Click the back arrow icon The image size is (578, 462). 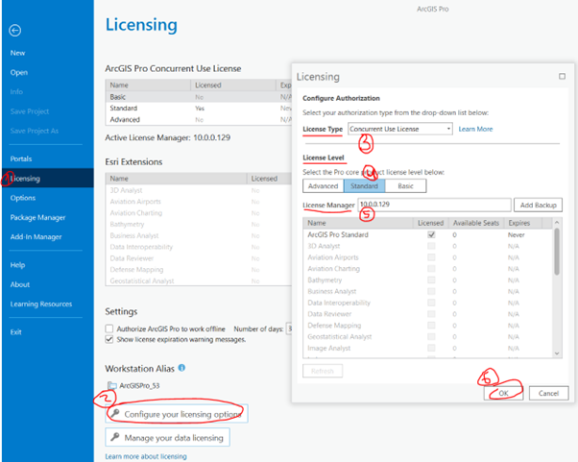[x=15, y=31]
